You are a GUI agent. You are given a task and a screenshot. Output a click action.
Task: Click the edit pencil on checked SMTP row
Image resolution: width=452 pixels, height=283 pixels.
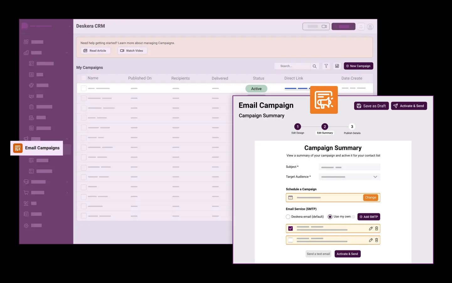click(370, 229)
